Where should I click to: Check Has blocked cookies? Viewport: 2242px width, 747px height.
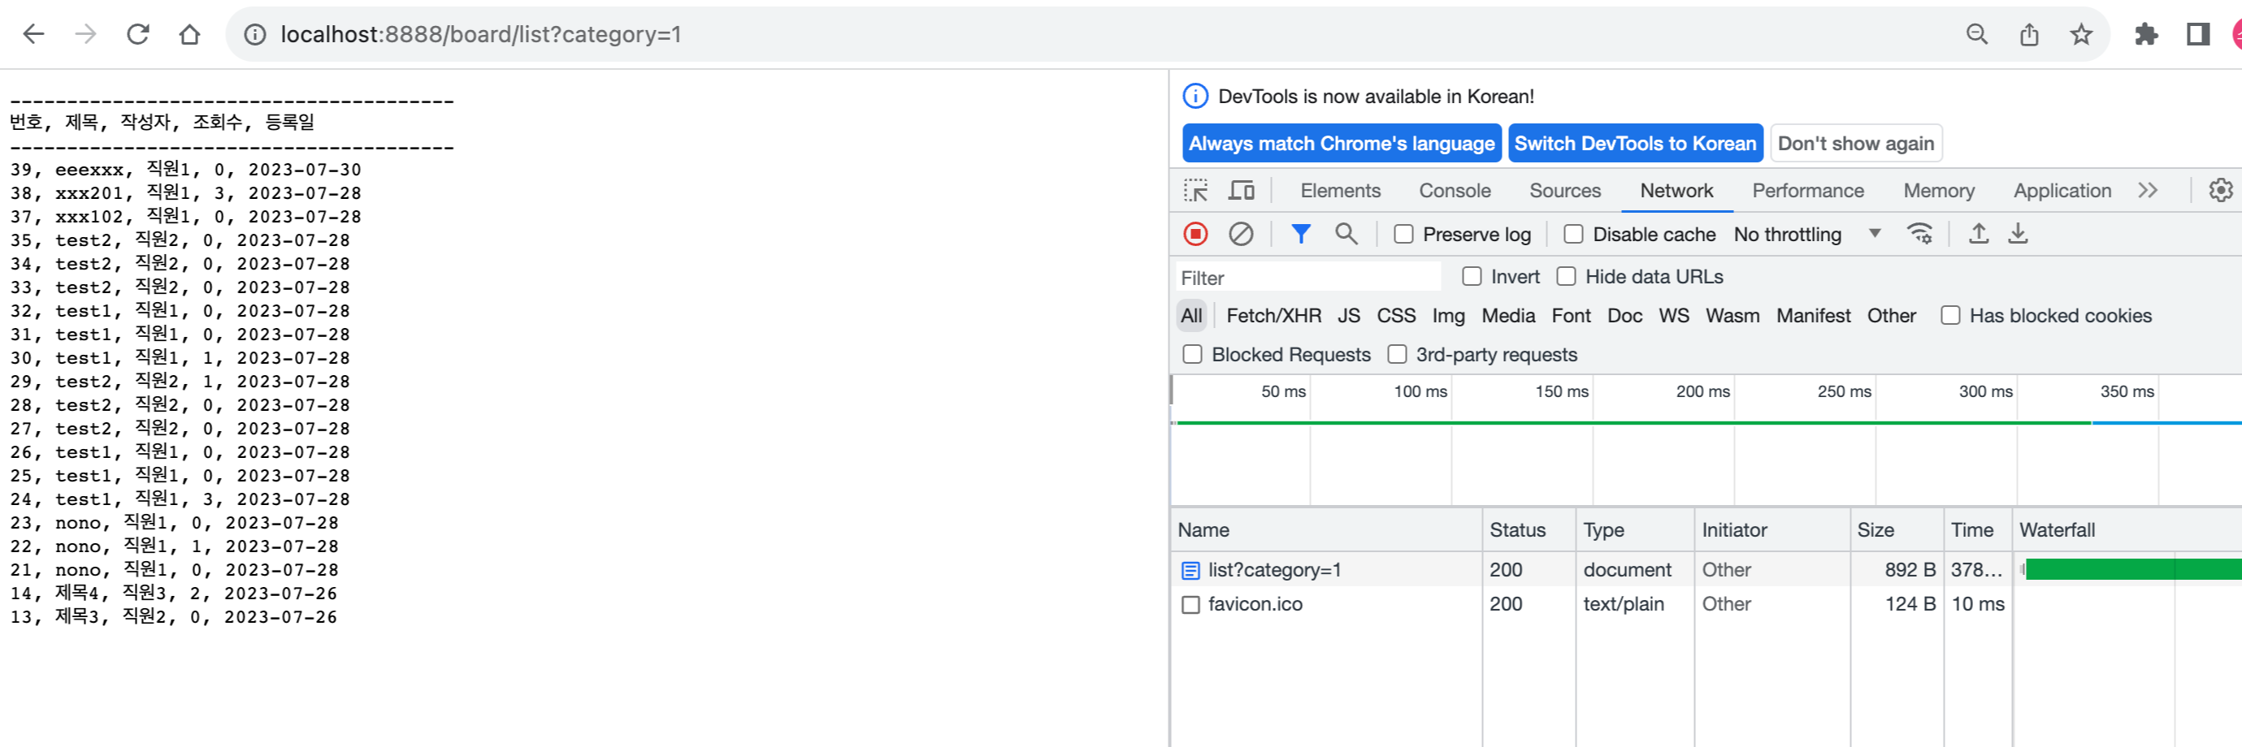[1950, 316]
